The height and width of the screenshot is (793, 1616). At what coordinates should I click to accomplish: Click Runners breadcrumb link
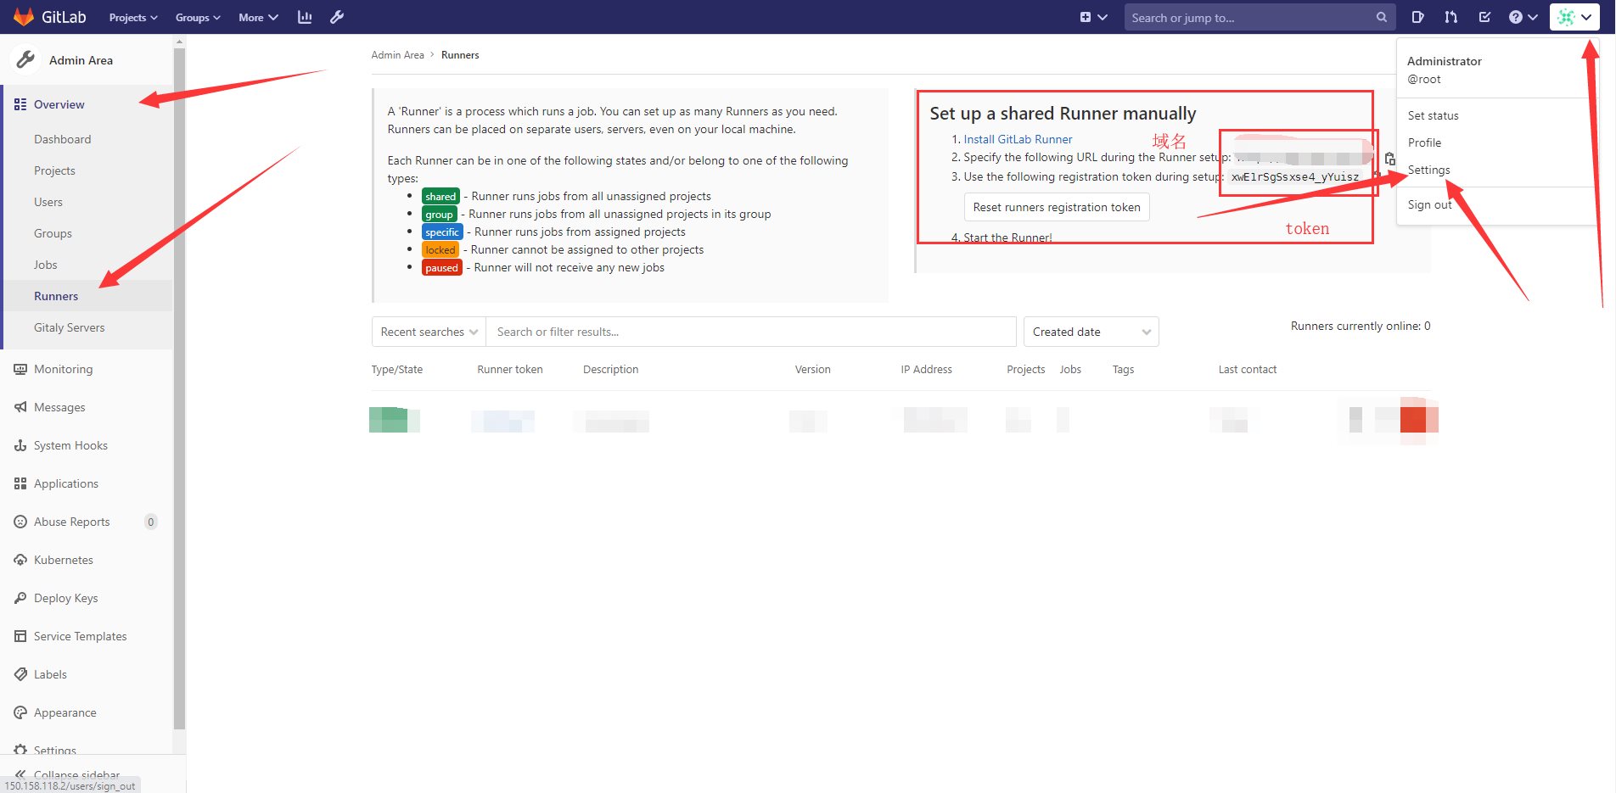tap(460, 55)
